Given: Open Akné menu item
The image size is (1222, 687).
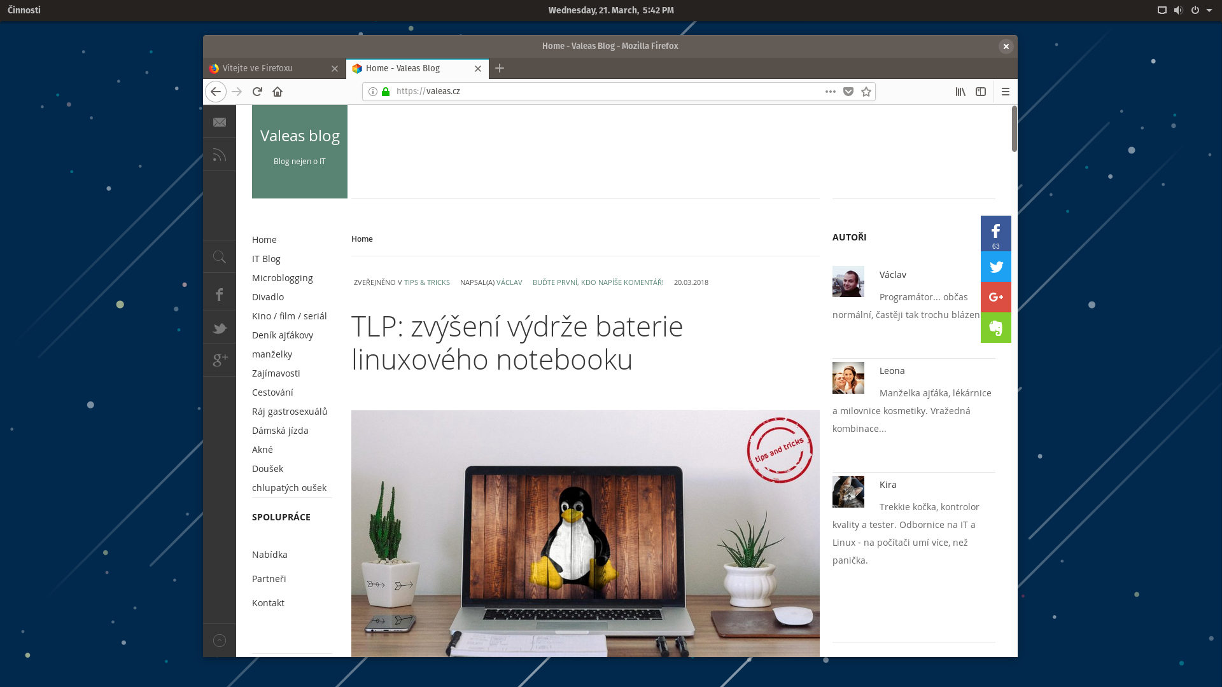Looking at the screenshot, I should [x=262, y=450].
